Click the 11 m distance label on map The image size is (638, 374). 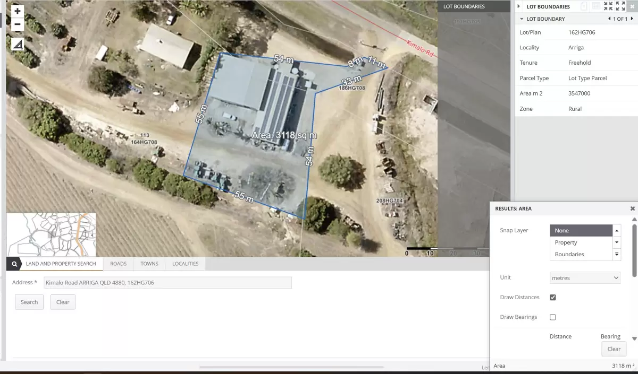click(x=376, y=63)
